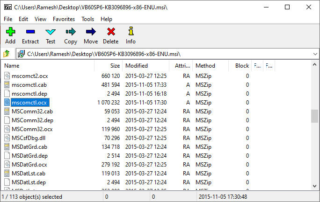Open the File menu

coord(8,19)
